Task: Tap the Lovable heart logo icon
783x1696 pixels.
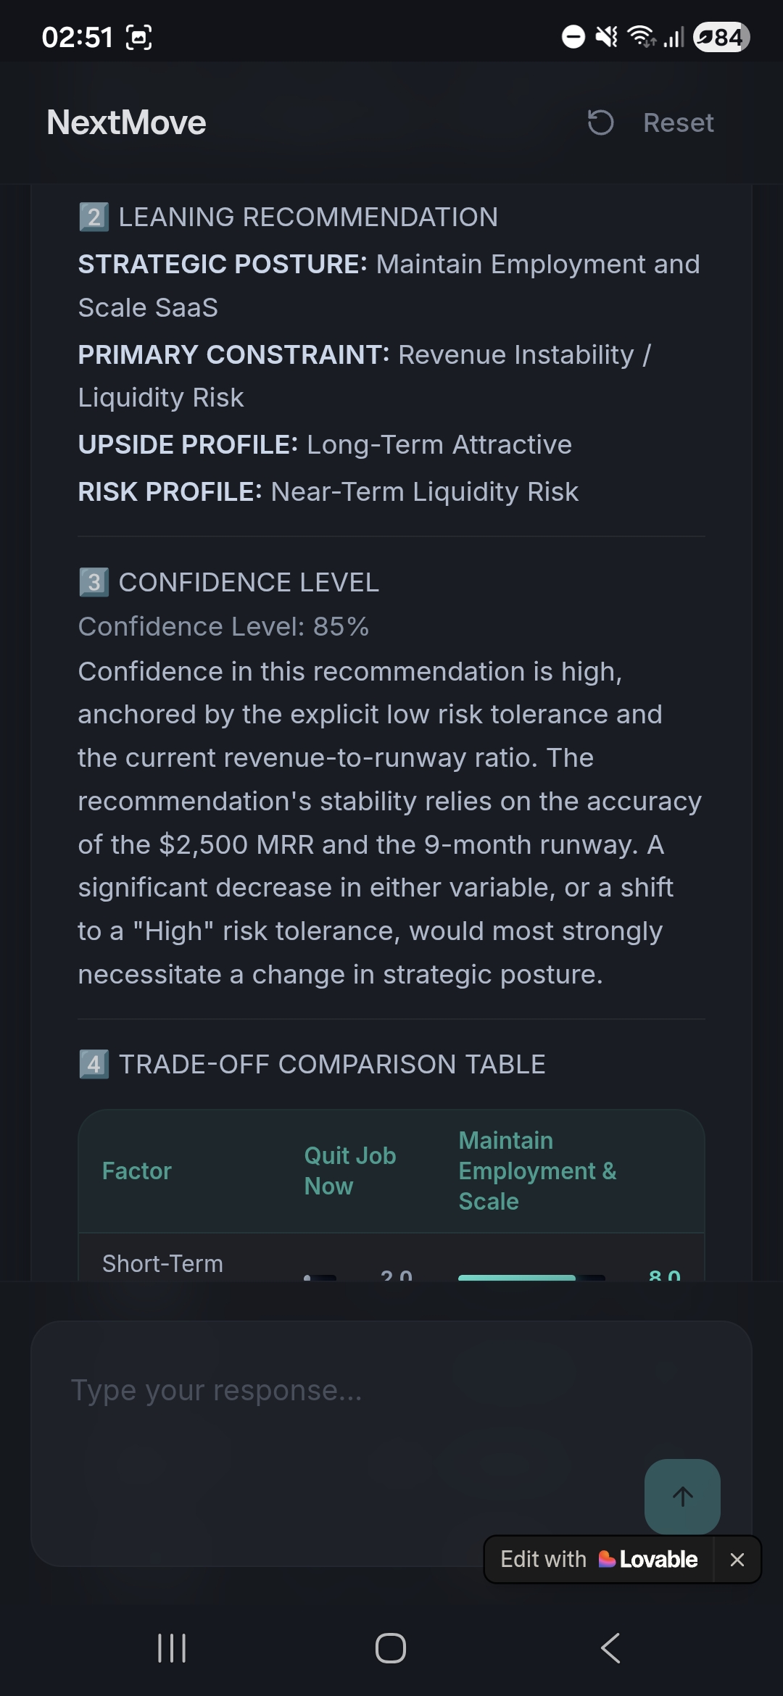Action: (x=608, y=1559)
